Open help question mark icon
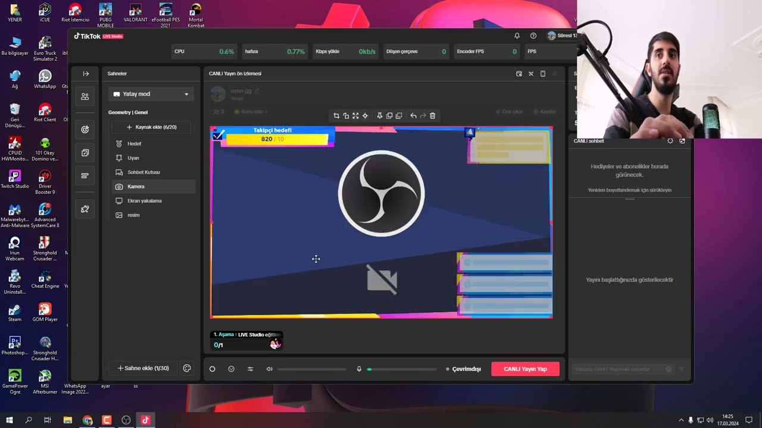 (533, 36)
